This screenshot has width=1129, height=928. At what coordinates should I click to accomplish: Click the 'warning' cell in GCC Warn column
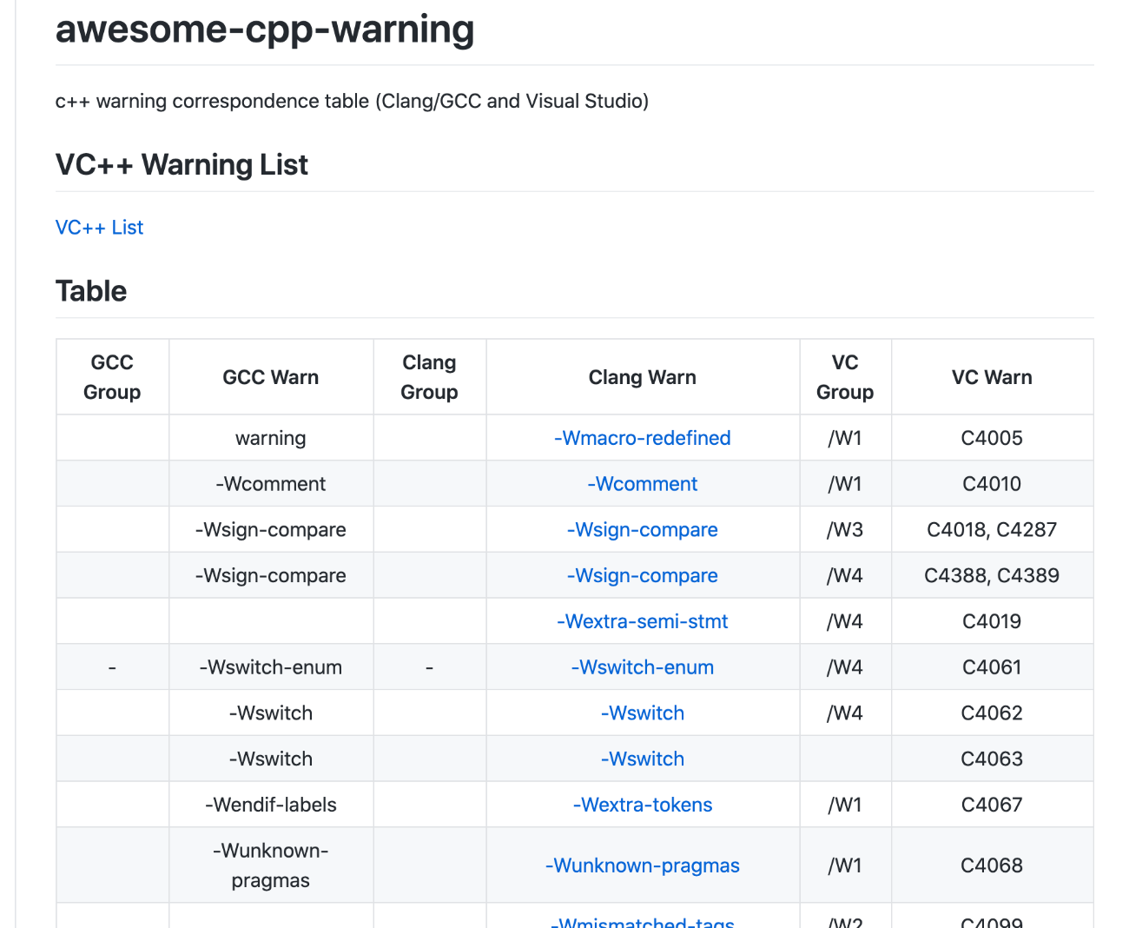(271, 438)
